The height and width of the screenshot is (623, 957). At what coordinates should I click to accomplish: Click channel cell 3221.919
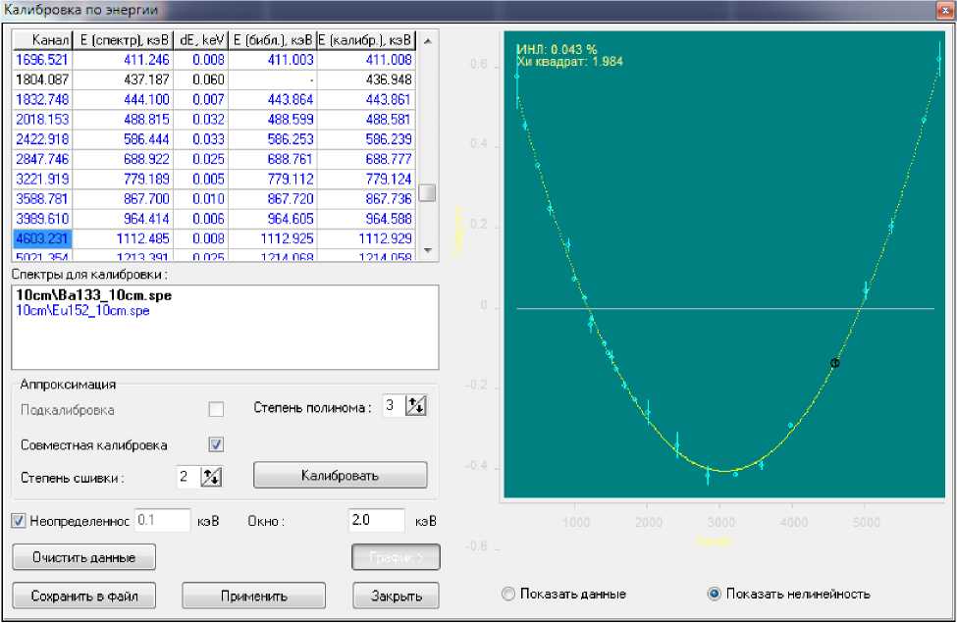click(x=43, y=180)
